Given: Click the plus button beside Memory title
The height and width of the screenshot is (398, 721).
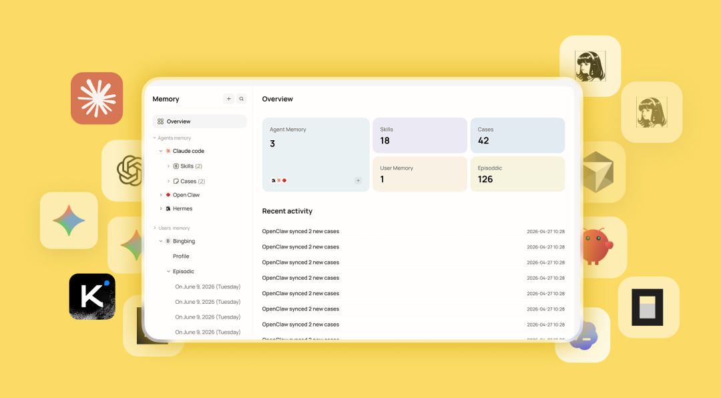Looking at the screenshot, I should pyautogui.click(x=228, y=99).
